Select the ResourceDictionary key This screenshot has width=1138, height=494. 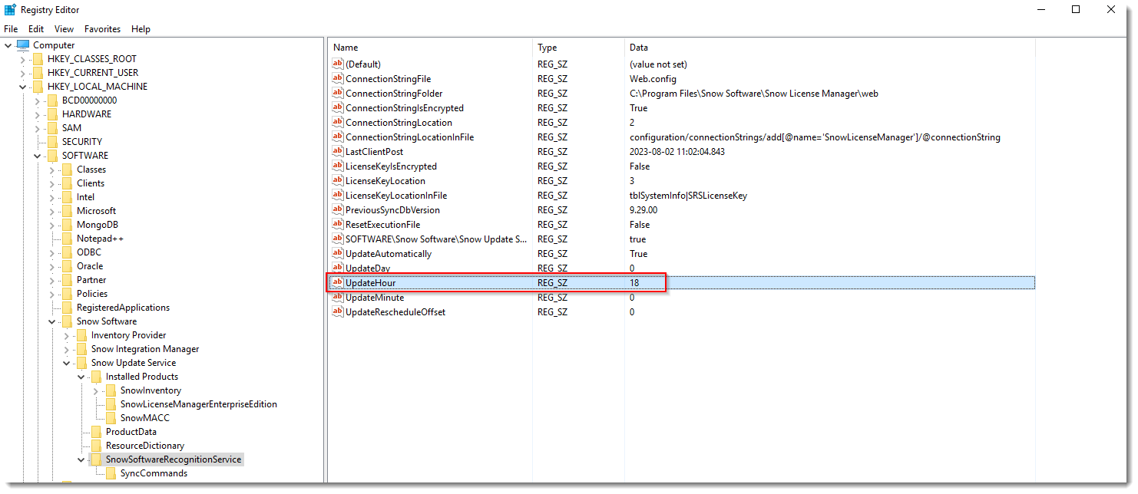pos(145,446)
